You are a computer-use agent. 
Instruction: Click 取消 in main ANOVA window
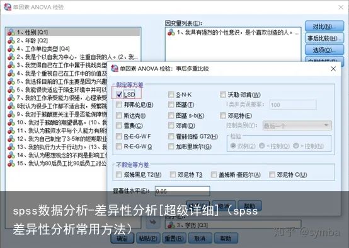[x=200, y=239]
